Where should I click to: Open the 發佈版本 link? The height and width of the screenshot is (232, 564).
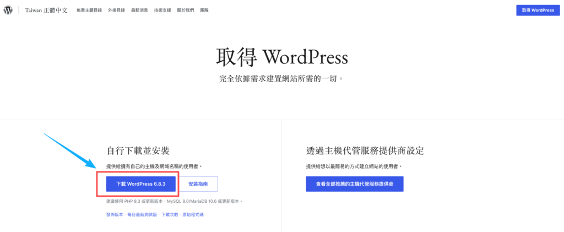(x=115, y=214)
